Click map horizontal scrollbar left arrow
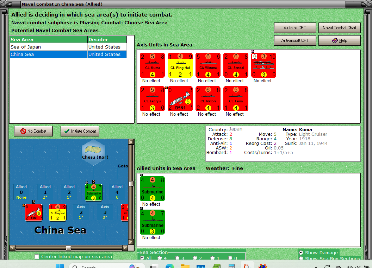The height and width of the screenshot is (268, 372). [12, 248]
